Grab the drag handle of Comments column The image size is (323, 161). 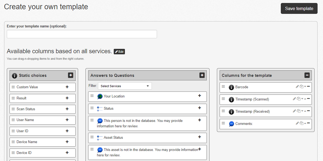click(223, 123)
